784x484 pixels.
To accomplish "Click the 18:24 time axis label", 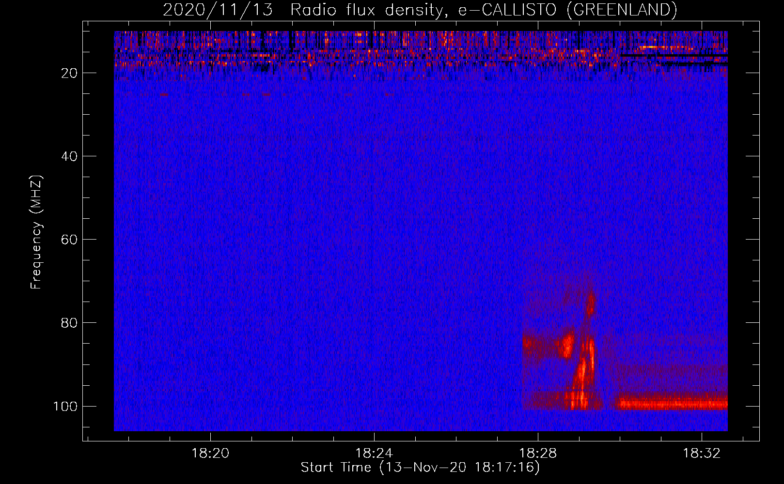I will coord(374,453).
